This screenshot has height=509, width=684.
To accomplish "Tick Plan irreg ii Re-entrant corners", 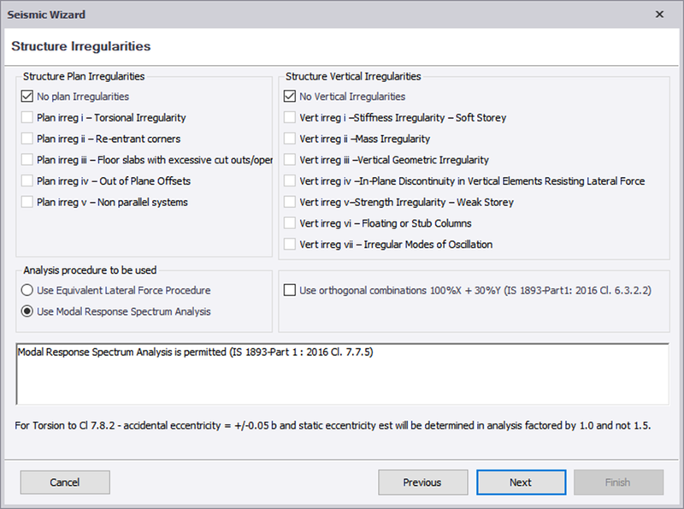I will point(27,139).
